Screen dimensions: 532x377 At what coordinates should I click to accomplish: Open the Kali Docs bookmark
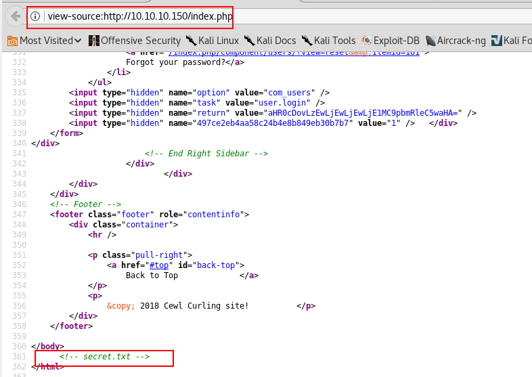click(271, 41)
